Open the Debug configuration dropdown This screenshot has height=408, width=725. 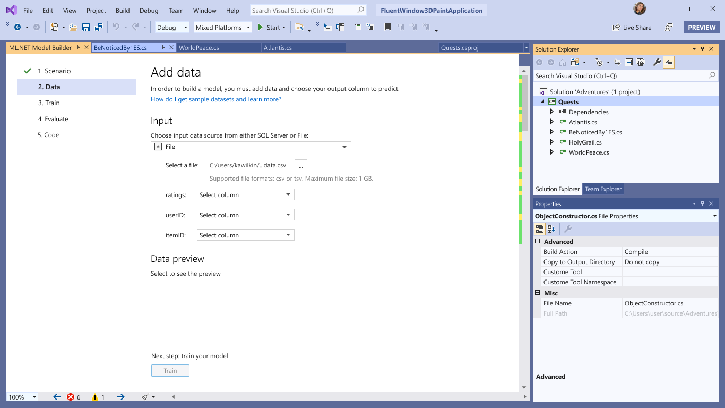pyautogui.click(x=172, y=28)
